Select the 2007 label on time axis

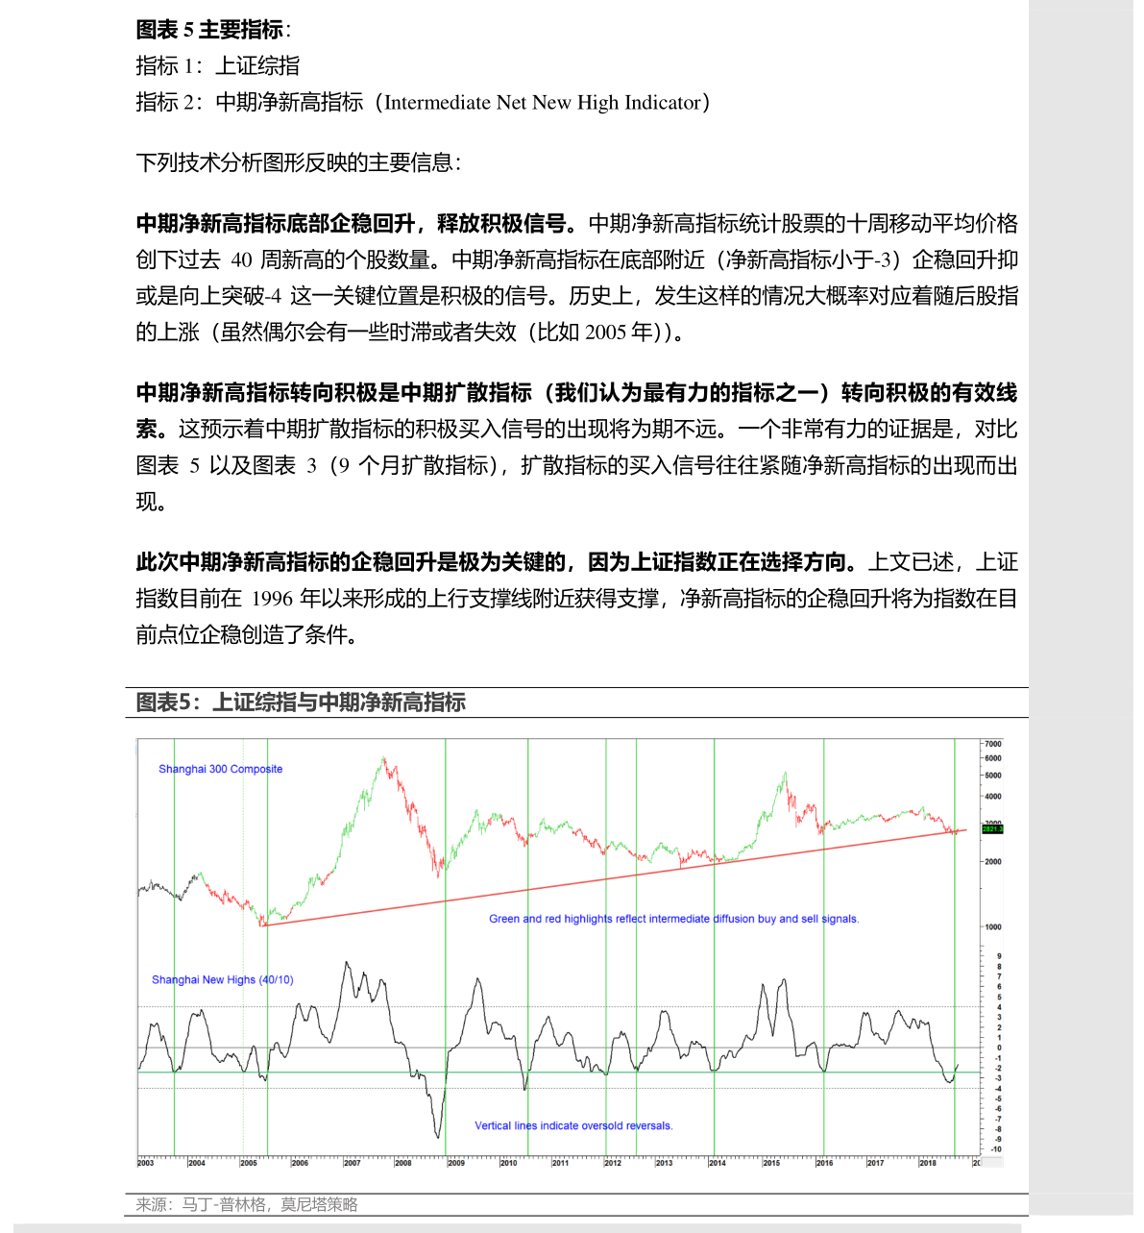[x=352, y=1163]
